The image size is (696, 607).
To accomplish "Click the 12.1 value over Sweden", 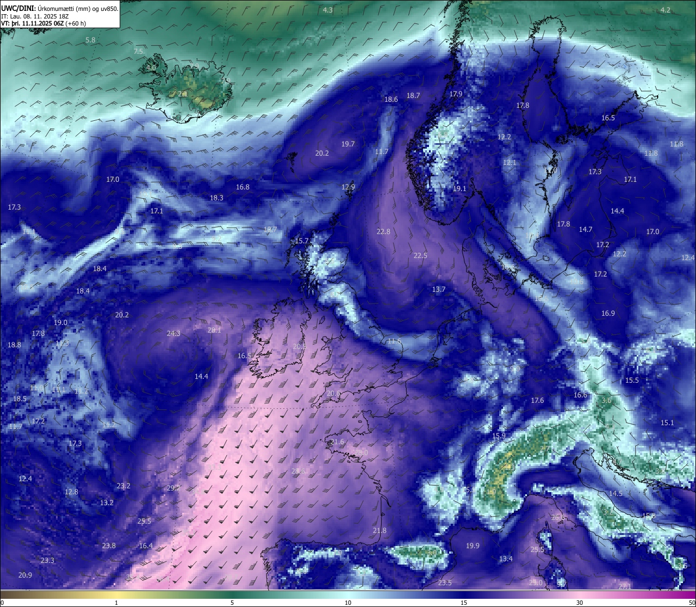I will [x=509, y=163].
